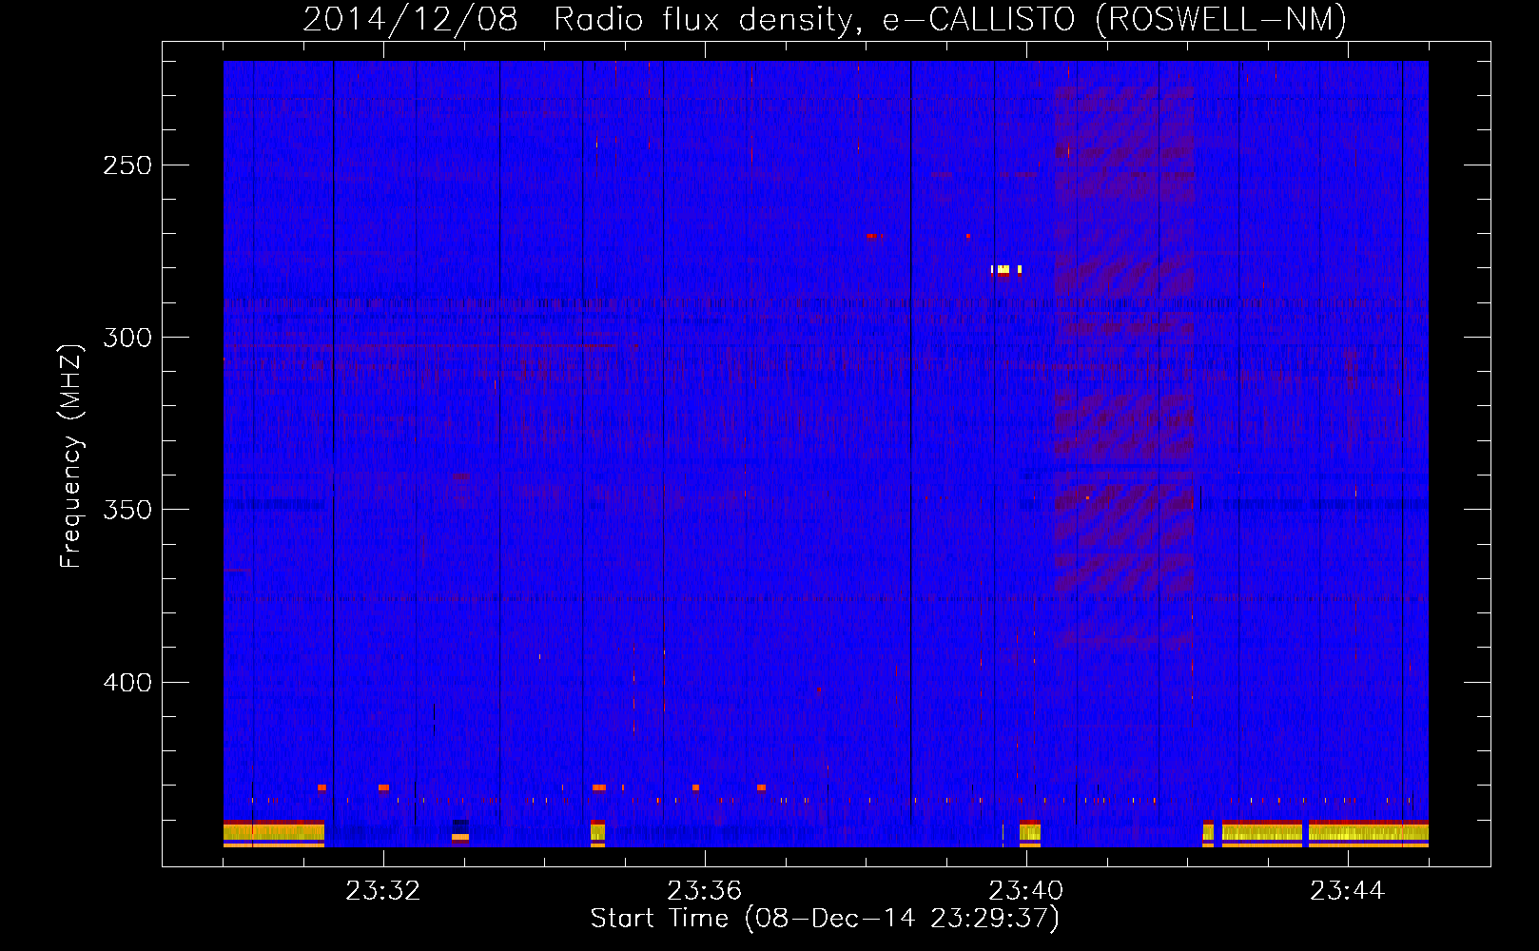The width and height of the screenshot is (1539, 951).
Task: Click the "Start Time (08-Dec-14 23:29:37)" label
Action: (825, 919)
